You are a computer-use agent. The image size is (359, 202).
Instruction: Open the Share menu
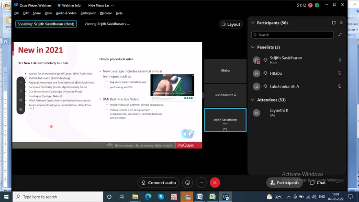click(x=37, y=13)
